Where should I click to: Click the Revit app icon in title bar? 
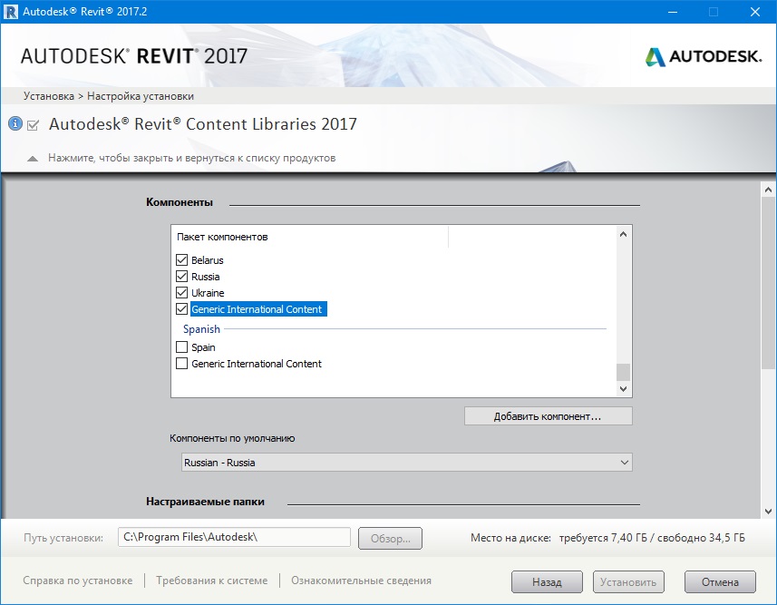tap(12, 12)
